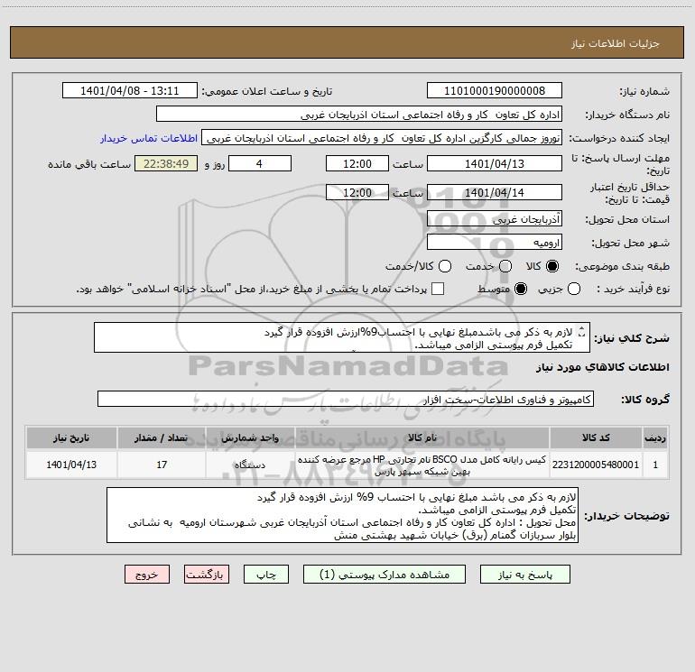Click row number cell 1
The image size is (695, 672).
(655, 465)
